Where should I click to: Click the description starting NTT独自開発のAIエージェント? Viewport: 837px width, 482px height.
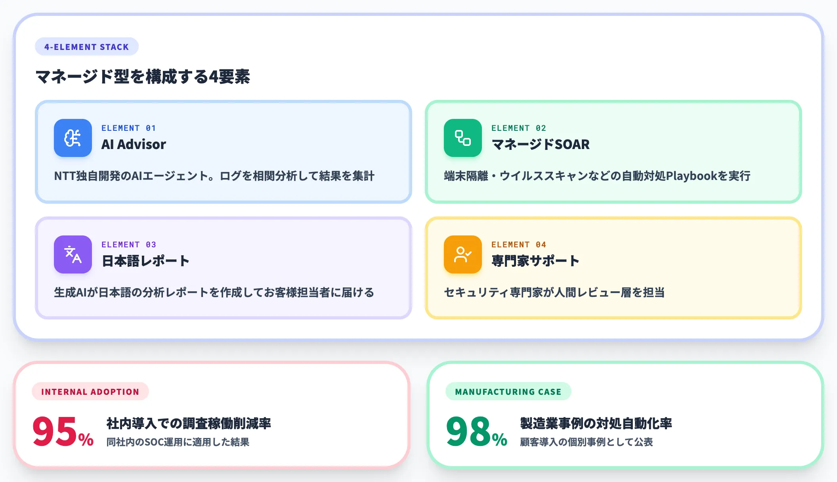pos(214,176)
